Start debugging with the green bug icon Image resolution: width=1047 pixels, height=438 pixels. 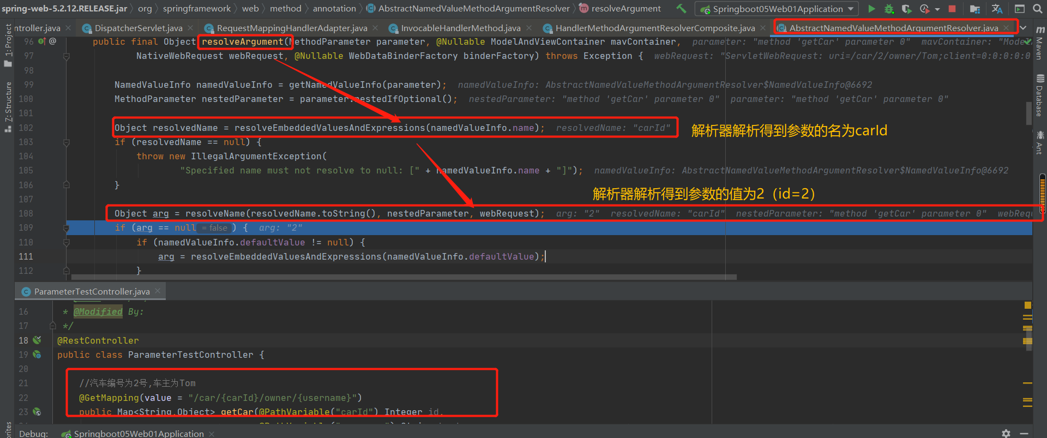coord(889,9)
